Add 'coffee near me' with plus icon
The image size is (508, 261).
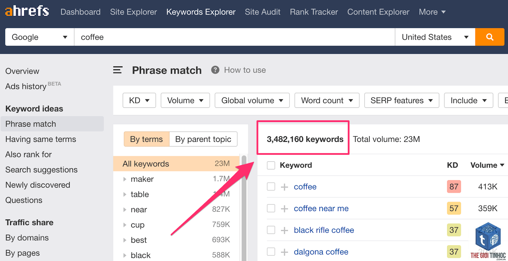[284, 208]
